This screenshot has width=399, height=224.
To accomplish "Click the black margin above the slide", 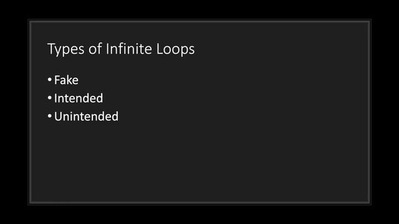I will click(199, 9).
